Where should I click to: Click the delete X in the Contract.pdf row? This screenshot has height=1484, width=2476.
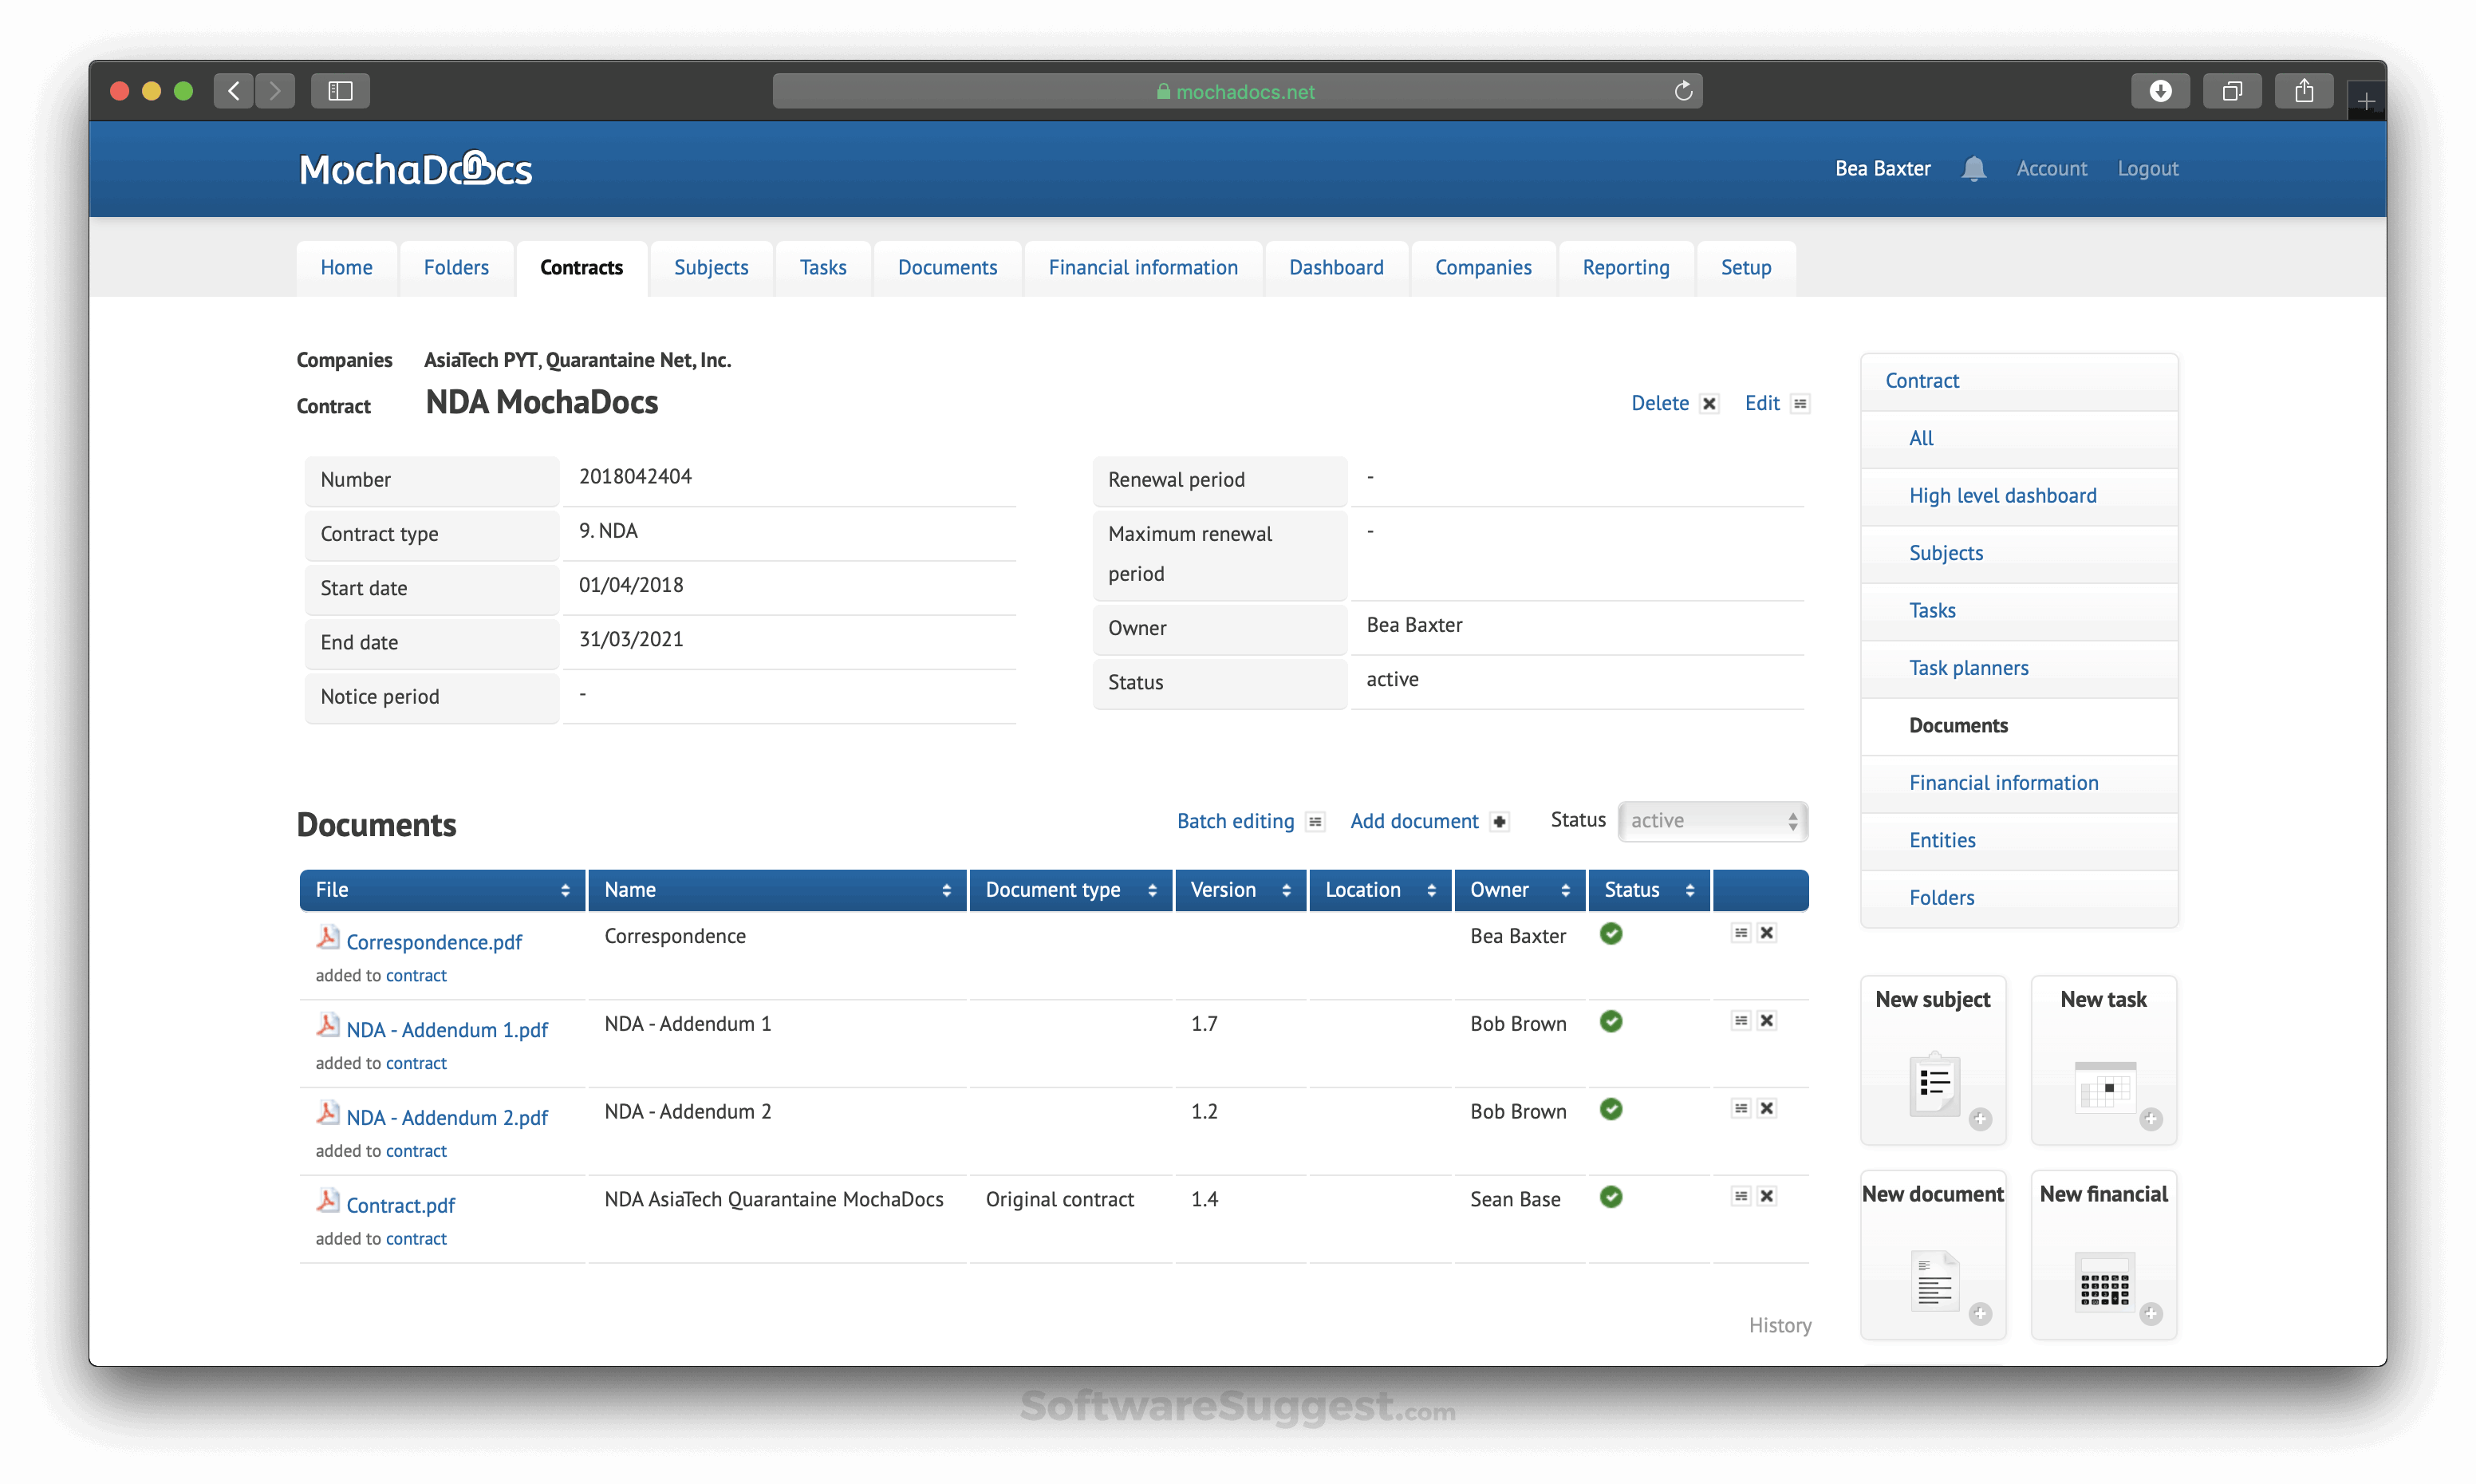coord(1768,1197)
